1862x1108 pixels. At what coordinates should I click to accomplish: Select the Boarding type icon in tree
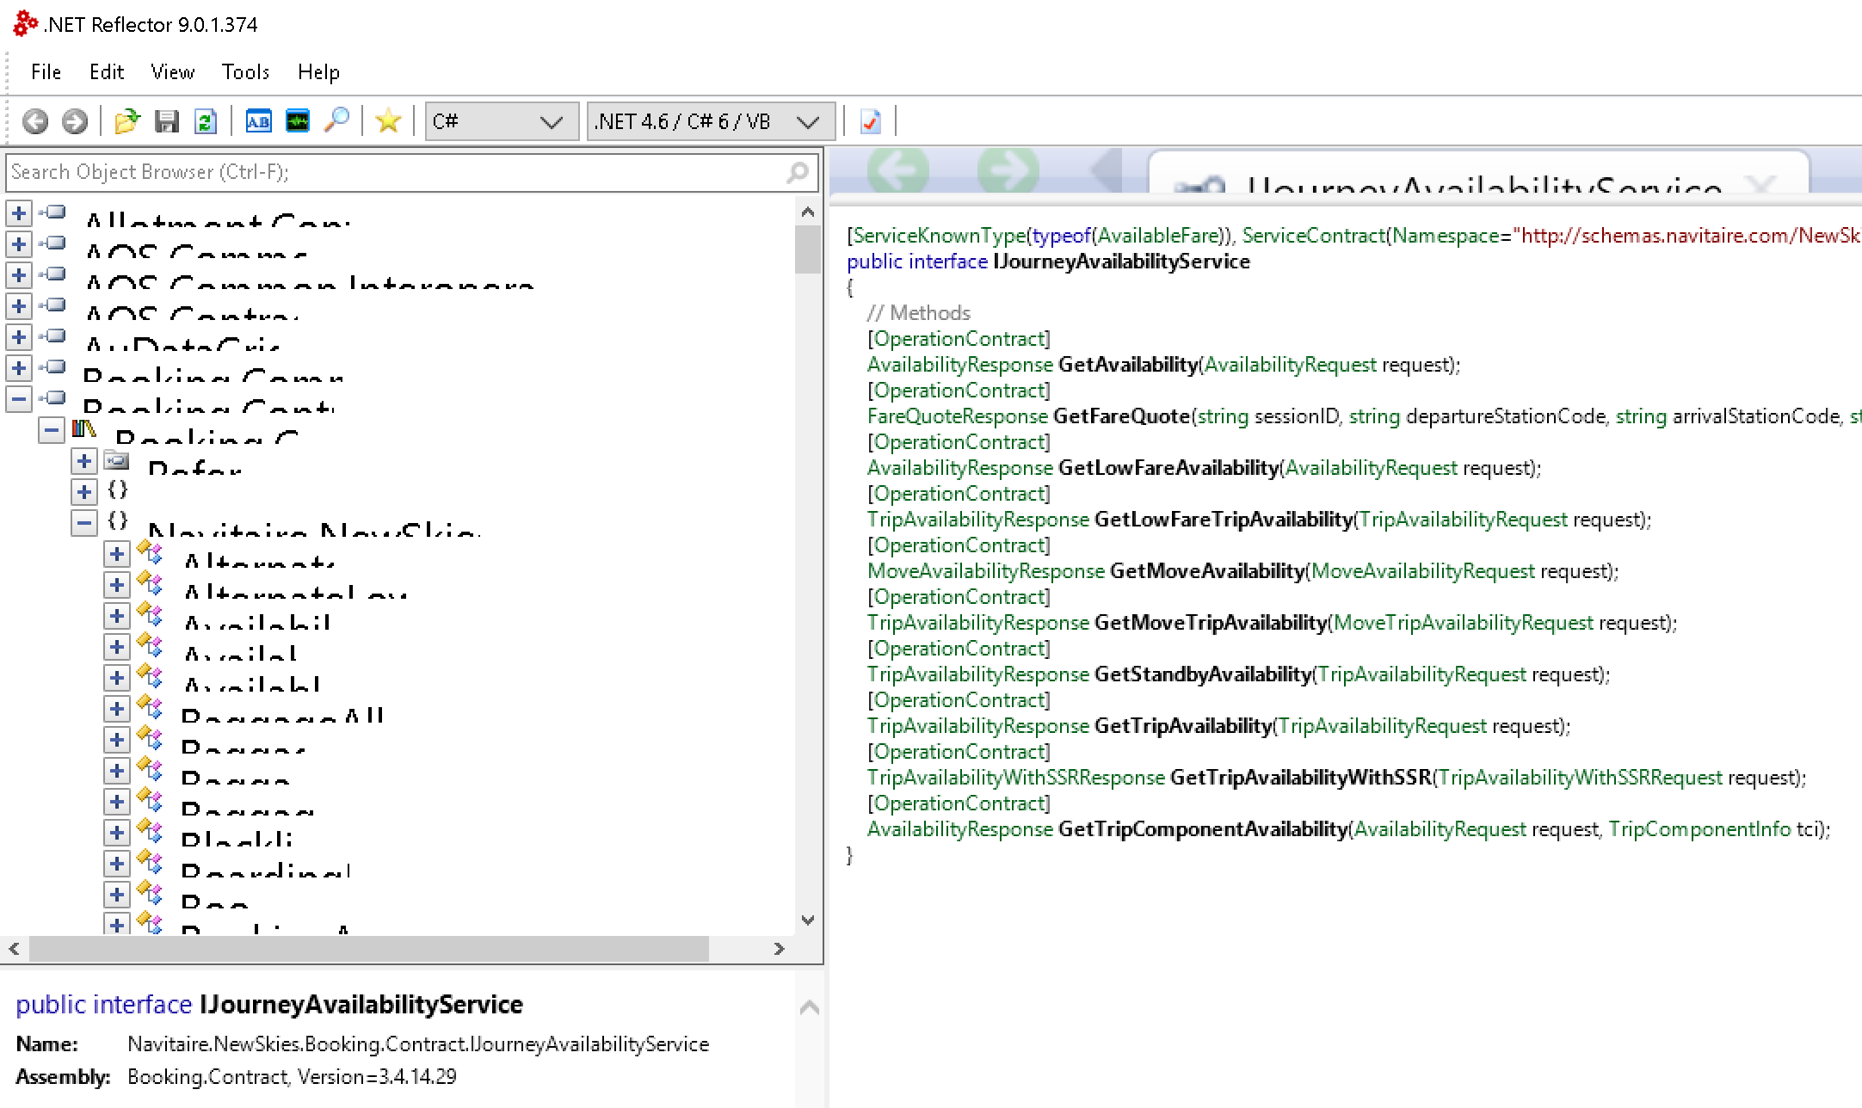(150, 862)
